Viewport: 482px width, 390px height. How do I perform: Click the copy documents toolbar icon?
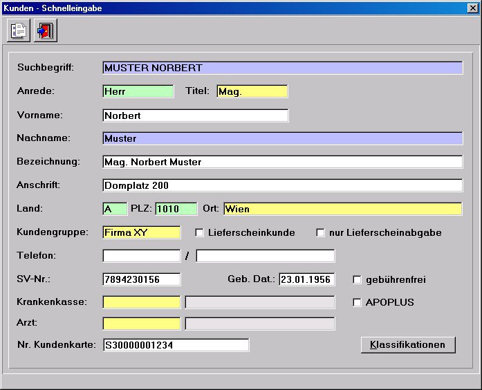[x=19, y=30]
